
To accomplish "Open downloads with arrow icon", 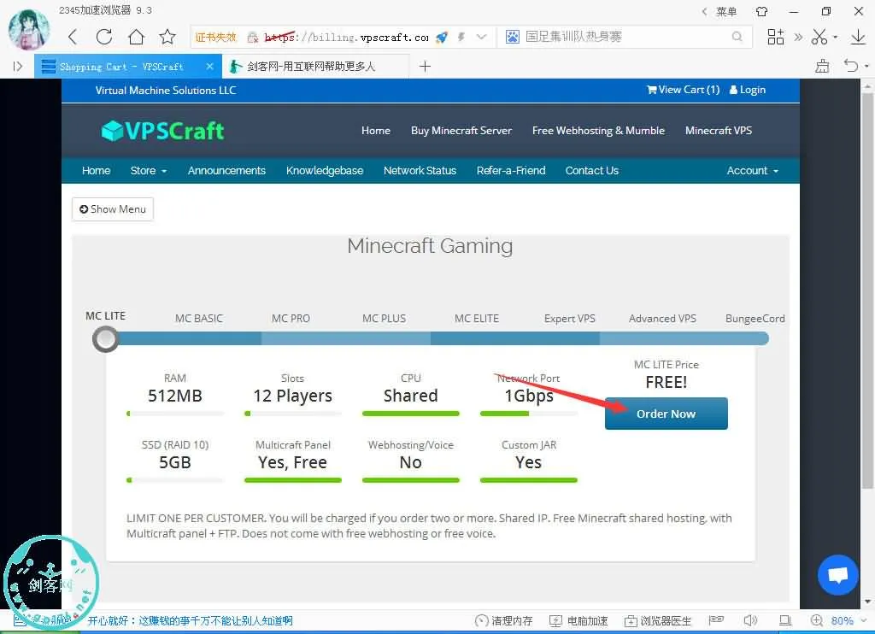I will point(858,37).
